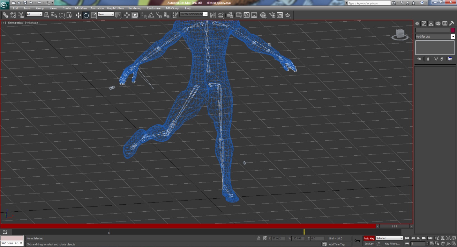Toggle 3D Snaps
457x247 pixels.
pyautogui.click(x=144, y=15)
